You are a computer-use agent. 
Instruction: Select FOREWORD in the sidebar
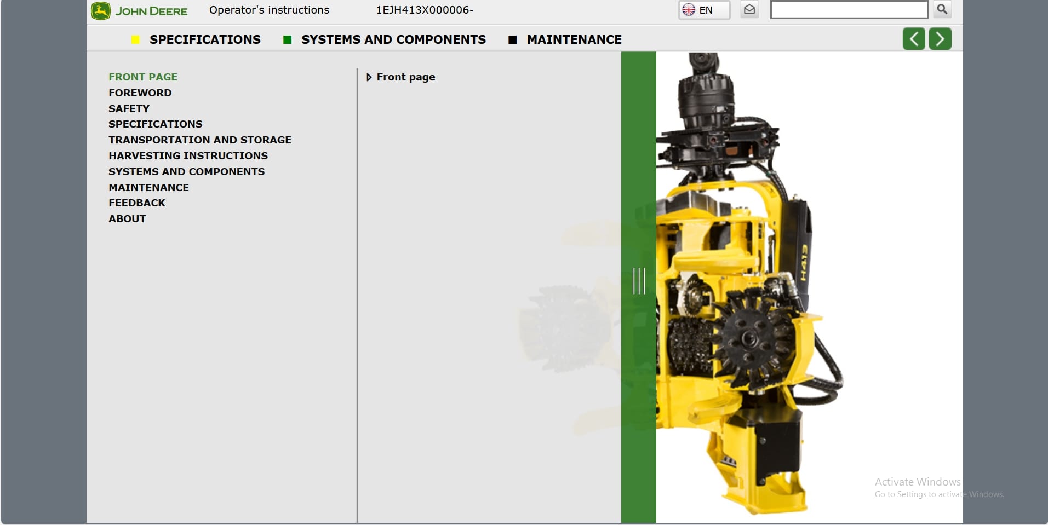(140, 93)
